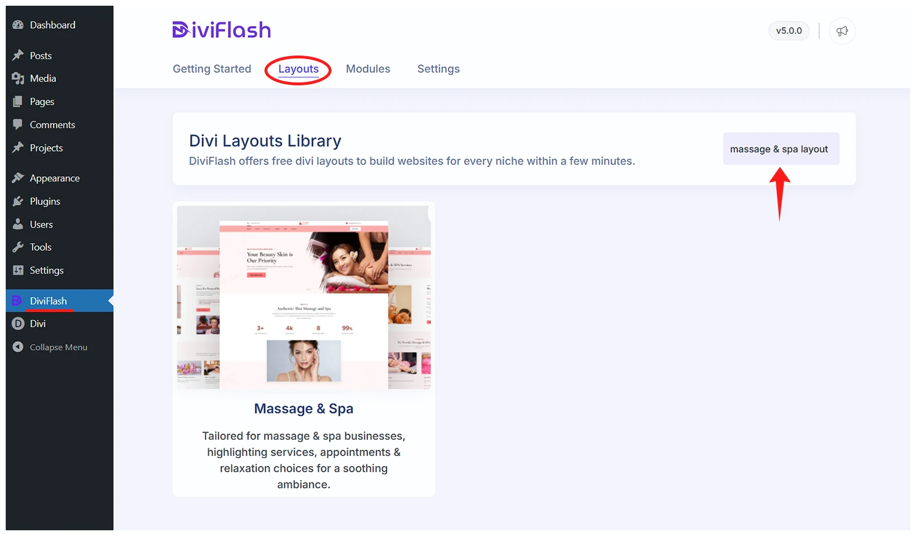Click the megaphone announcement icon
The image size is (916, 536).
(x=842, y=31)
